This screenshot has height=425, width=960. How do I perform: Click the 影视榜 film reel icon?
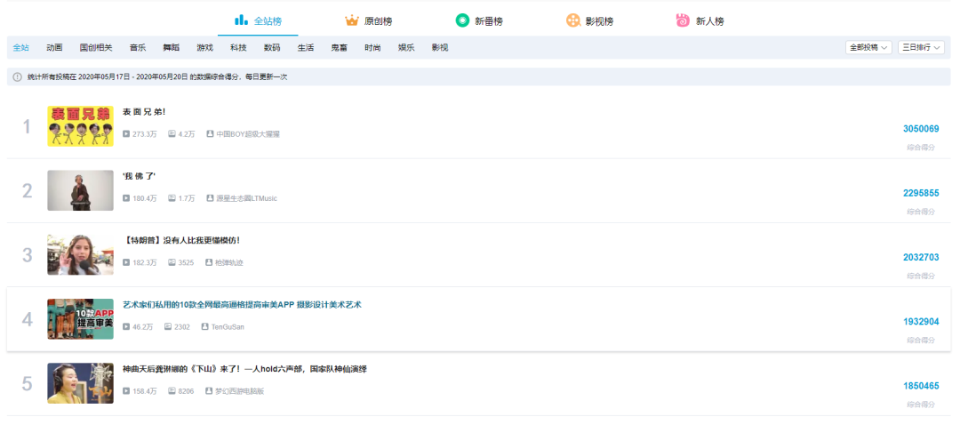(573, 20)
